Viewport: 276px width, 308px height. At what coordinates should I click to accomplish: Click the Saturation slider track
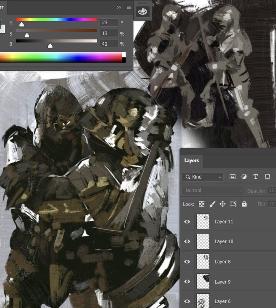click(57, 30)
